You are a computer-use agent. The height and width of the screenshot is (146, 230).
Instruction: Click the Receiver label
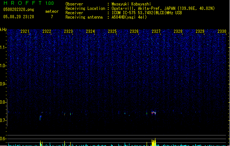74,13
